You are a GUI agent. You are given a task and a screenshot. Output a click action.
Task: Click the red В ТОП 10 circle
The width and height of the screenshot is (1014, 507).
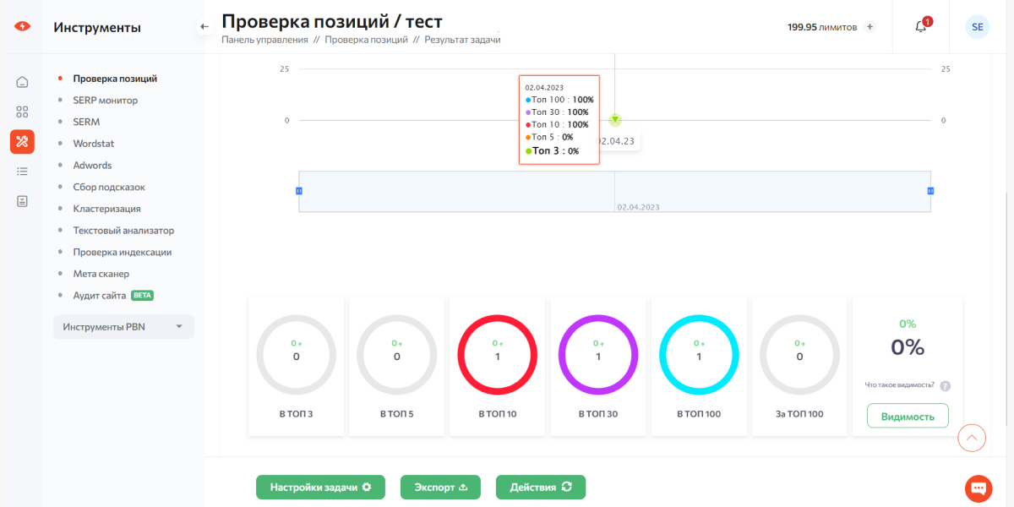click(498, 355)
